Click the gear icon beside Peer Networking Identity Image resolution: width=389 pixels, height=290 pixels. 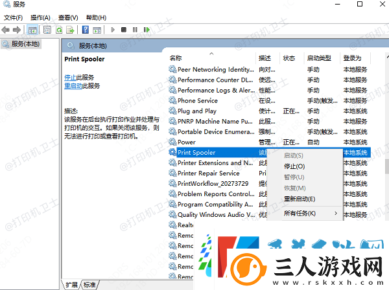tap(172, 69)
